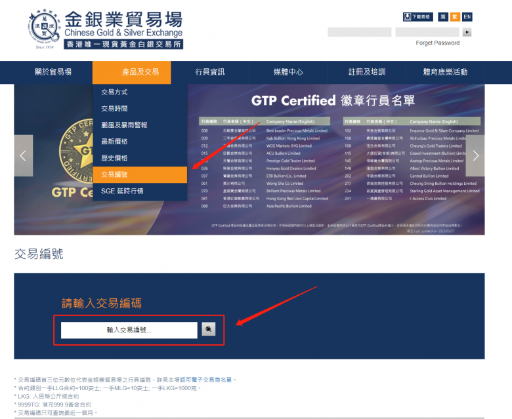The image size is (512, 419).
Task: Open the 體育康樂活動 menu
Action: 445,72
